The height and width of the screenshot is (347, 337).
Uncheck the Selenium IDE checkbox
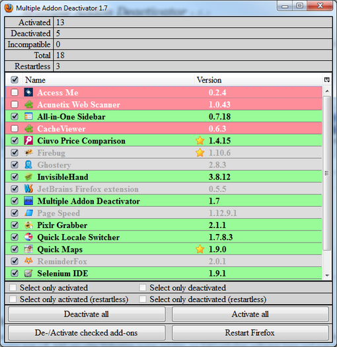tap(15, 273)
